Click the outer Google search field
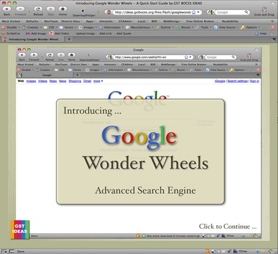This screenshot has width=278, height=254. coord(229,12)
